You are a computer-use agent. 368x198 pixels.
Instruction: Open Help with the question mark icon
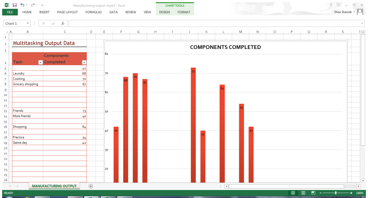click(331, 5)
